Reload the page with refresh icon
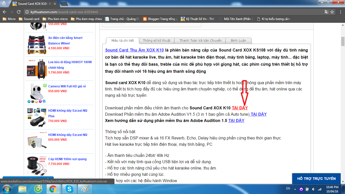The height and width of the screenshot is (194, 345). (18, 12)
